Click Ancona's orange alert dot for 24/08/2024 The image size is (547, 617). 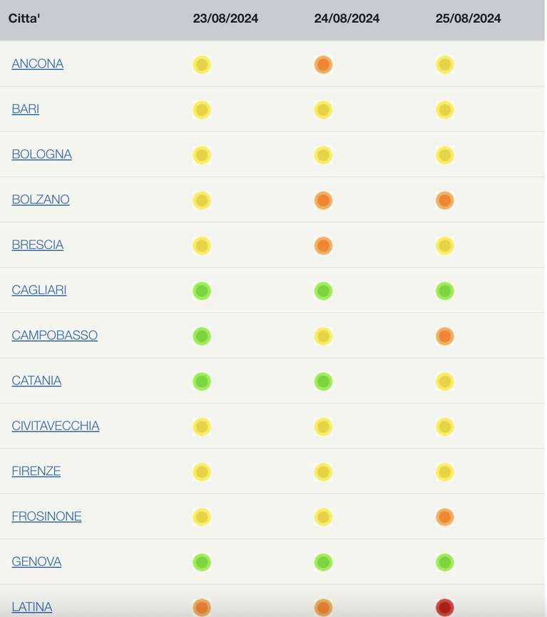(324, 65)
